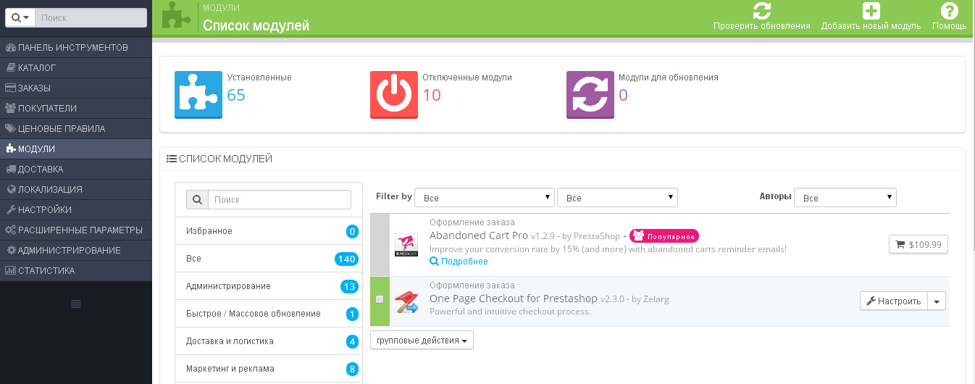Open the Заказы menu item

pyautogui.click(x=76, y=88)
